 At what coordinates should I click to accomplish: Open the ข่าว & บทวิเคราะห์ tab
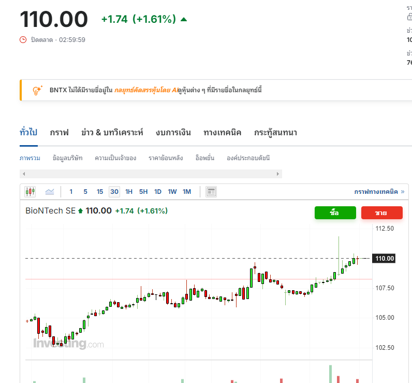coord(112,132)
